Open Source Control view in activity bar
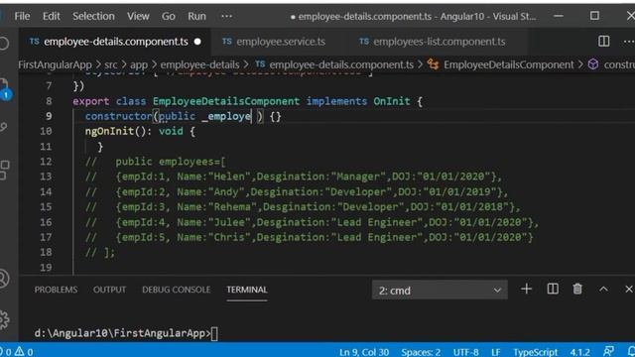The image size is (635, 357). coord(4,127)
